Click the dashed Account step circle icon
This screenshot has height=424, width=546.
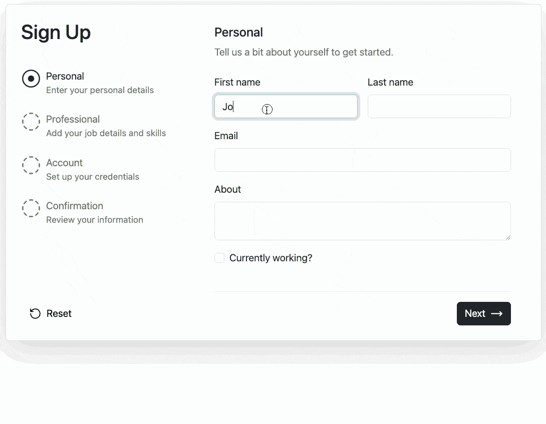[31, 165]
